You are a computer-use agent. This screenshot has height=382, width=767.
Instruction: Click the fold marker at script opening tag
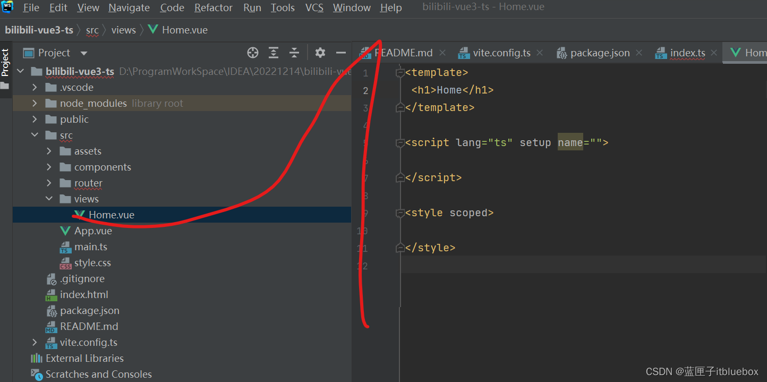coord(400,143)
